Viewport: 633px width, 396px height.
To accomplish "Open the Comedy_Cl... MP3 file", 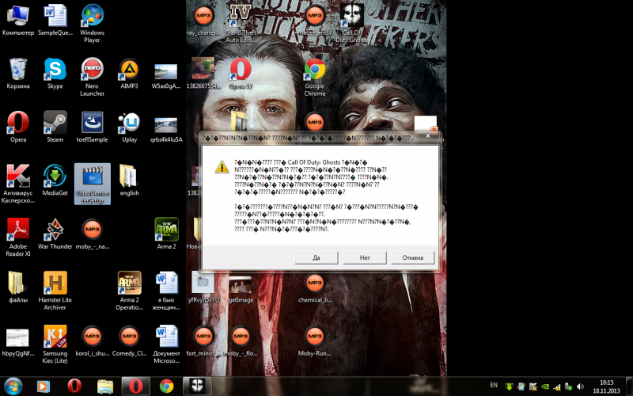I will point(129,341).
